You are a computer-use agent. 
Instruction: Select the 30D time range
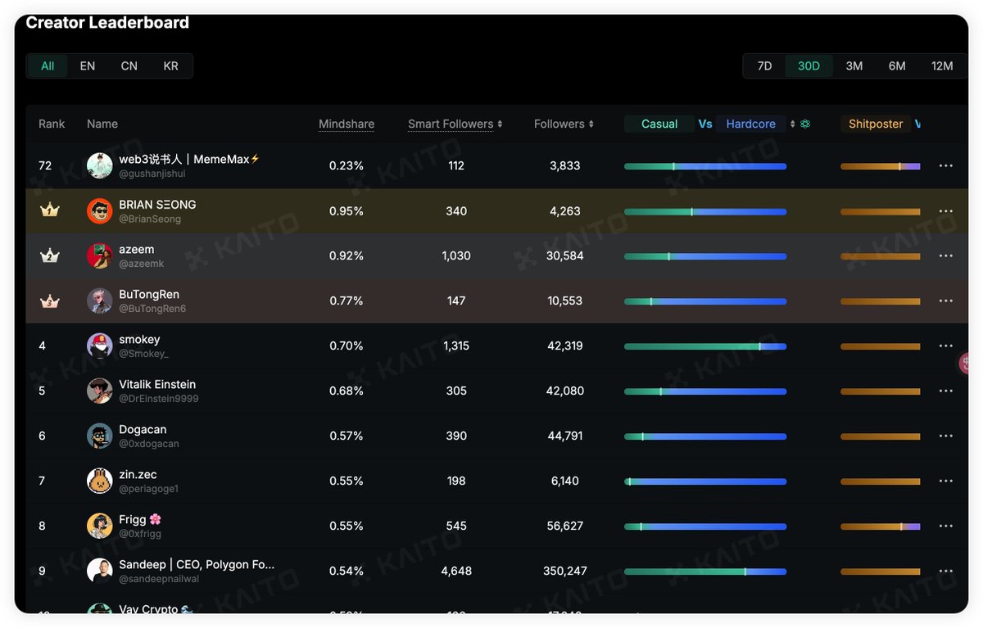[809, 66]
